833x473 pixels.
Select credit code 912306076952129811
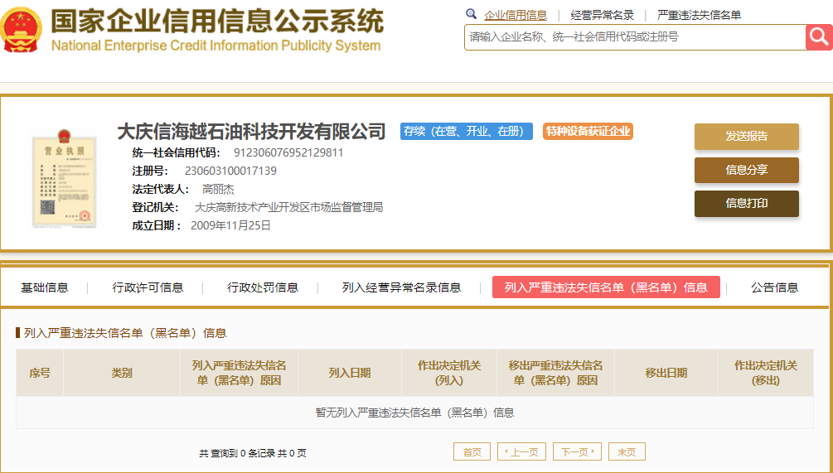288,153
